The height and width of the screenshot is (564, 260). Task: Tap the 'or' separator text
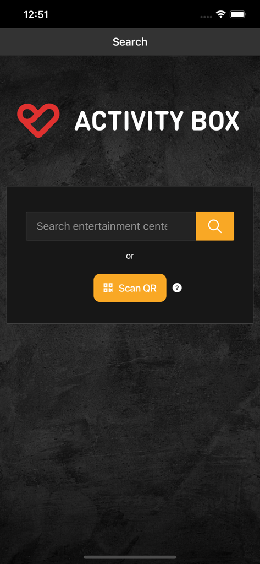point(130,256)
